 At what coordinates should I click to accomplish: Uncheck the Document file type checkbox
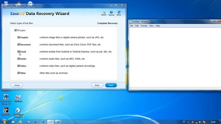coord(18,44)
